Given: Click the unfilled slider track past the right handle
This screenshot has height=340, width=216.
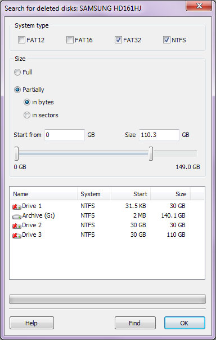Looking at the screenshot, I should pyautogui.click(x=175, y=154).
